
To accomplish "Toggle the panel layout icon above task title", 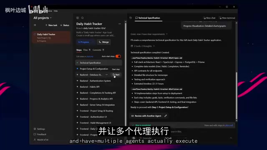I will [x=78, y=18].
